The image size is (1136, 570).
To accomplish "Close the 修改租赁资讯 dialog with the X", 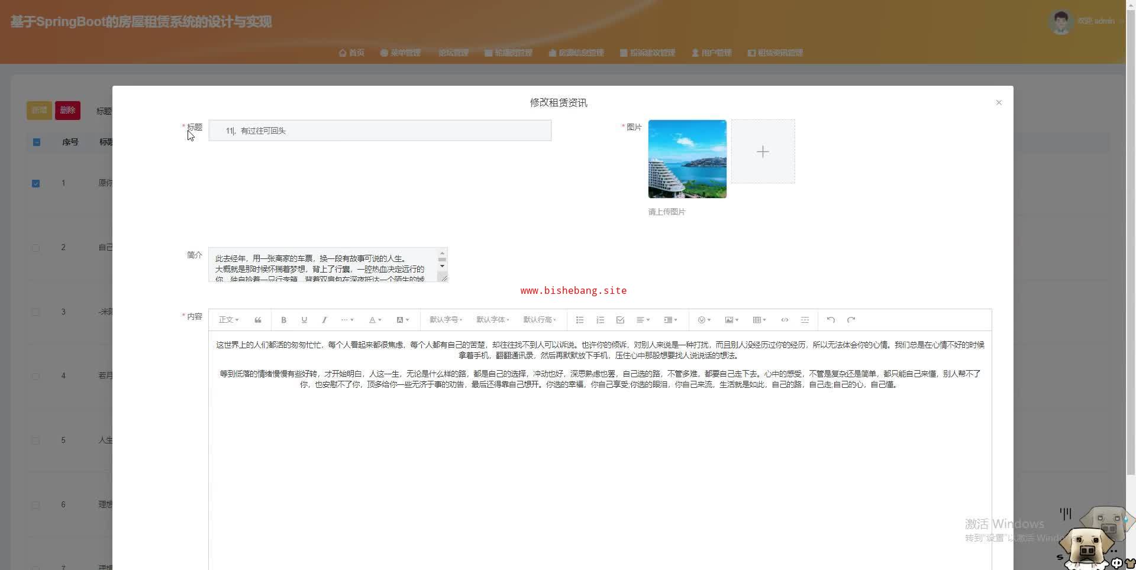I will [999, 102].
